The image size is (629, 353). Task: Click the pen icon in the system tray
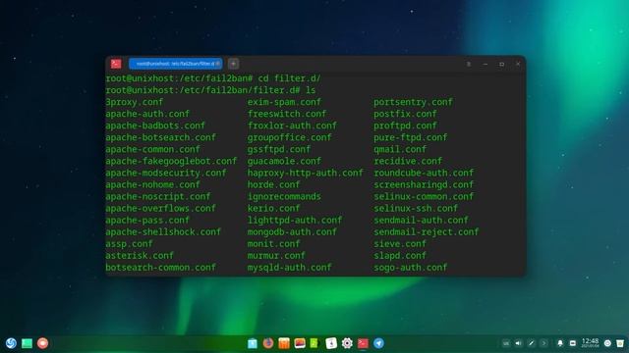tap(531, 343)
